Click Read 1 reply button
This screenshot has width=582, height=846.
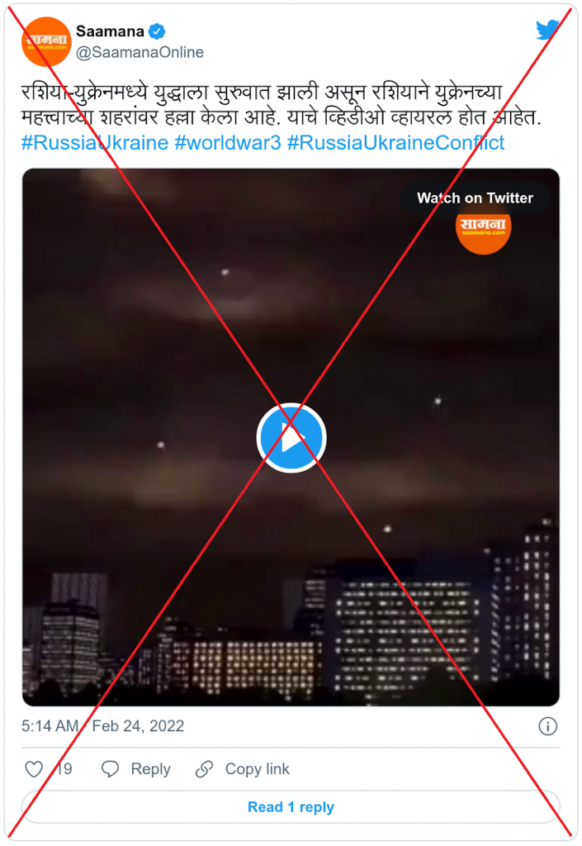coord(291,807)
